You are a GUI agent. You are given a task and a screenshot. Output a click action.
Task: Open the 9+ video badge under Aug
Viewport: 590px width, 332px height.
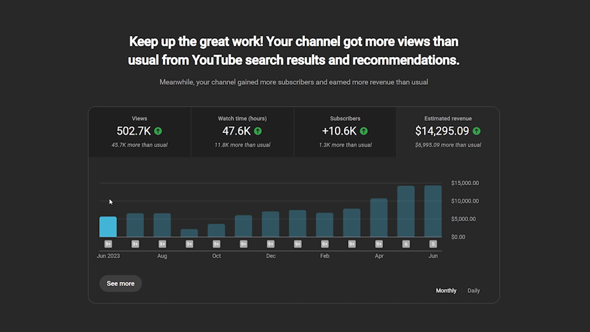(162, 244)
